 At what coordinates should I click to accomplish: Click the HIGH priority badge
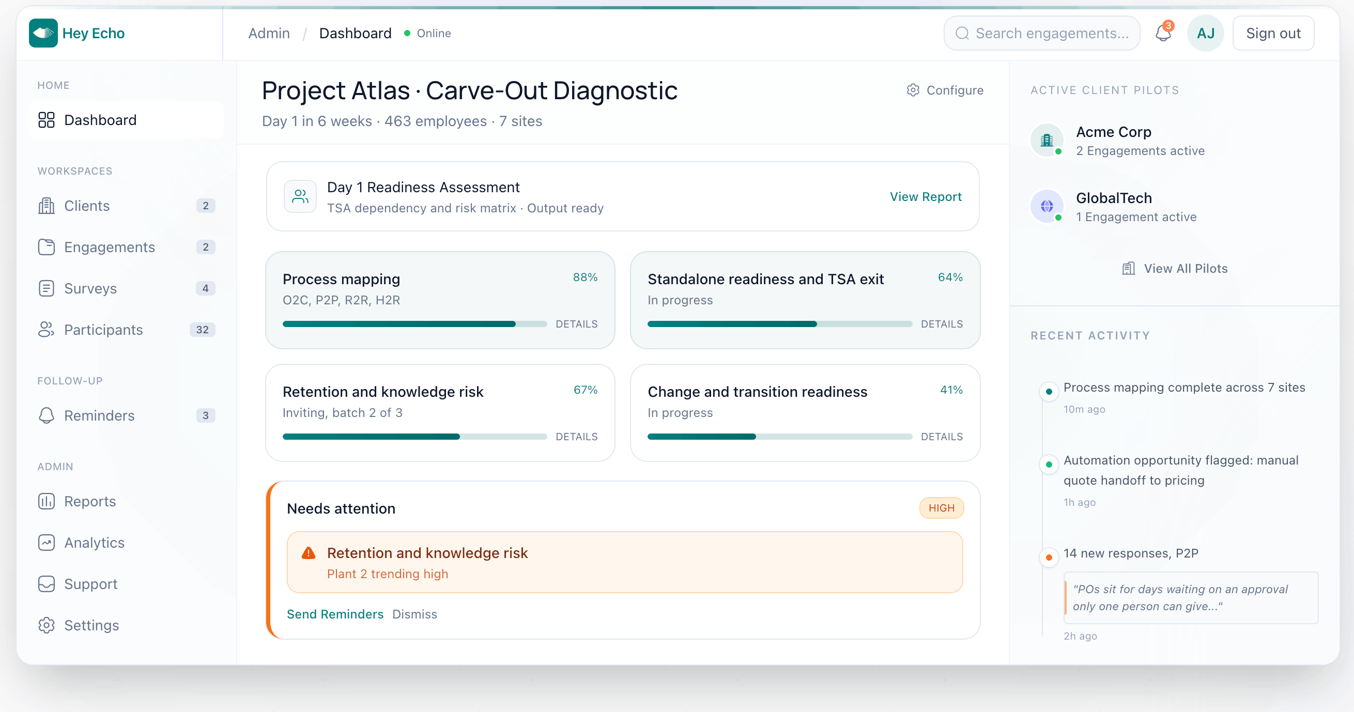pyautogui.click(x=941, y=508)
